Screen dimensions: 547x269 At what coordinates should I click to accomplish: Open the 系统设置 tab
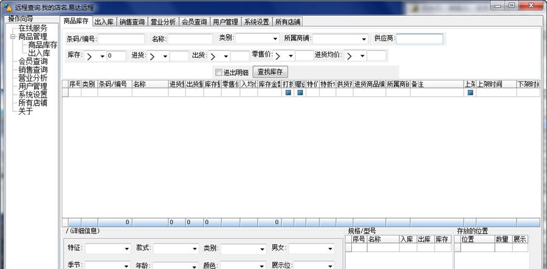click(x=256, y=22)
